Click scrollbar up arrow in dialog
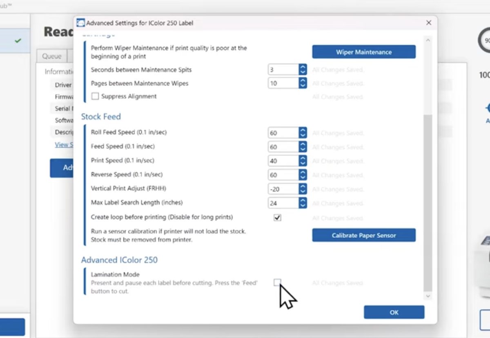Viewport: 490px width, 338px height. point(428,40)
